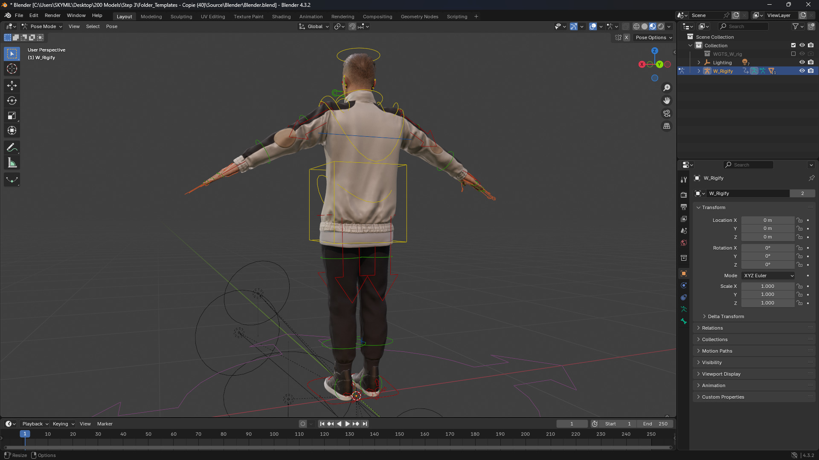Image resolution: width=819 pixels, height=460 pixels.
Task: Switch to the Sculpting workspace tab
Action: click(181, 17)
